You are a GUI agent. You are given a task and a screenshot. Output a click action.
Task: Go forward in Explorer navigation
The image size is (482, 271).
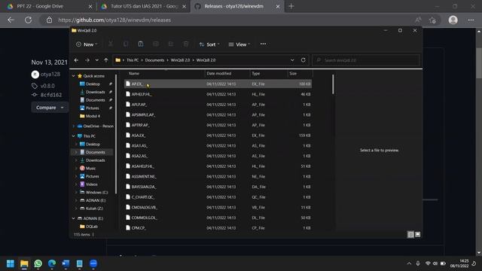[87, 60]
